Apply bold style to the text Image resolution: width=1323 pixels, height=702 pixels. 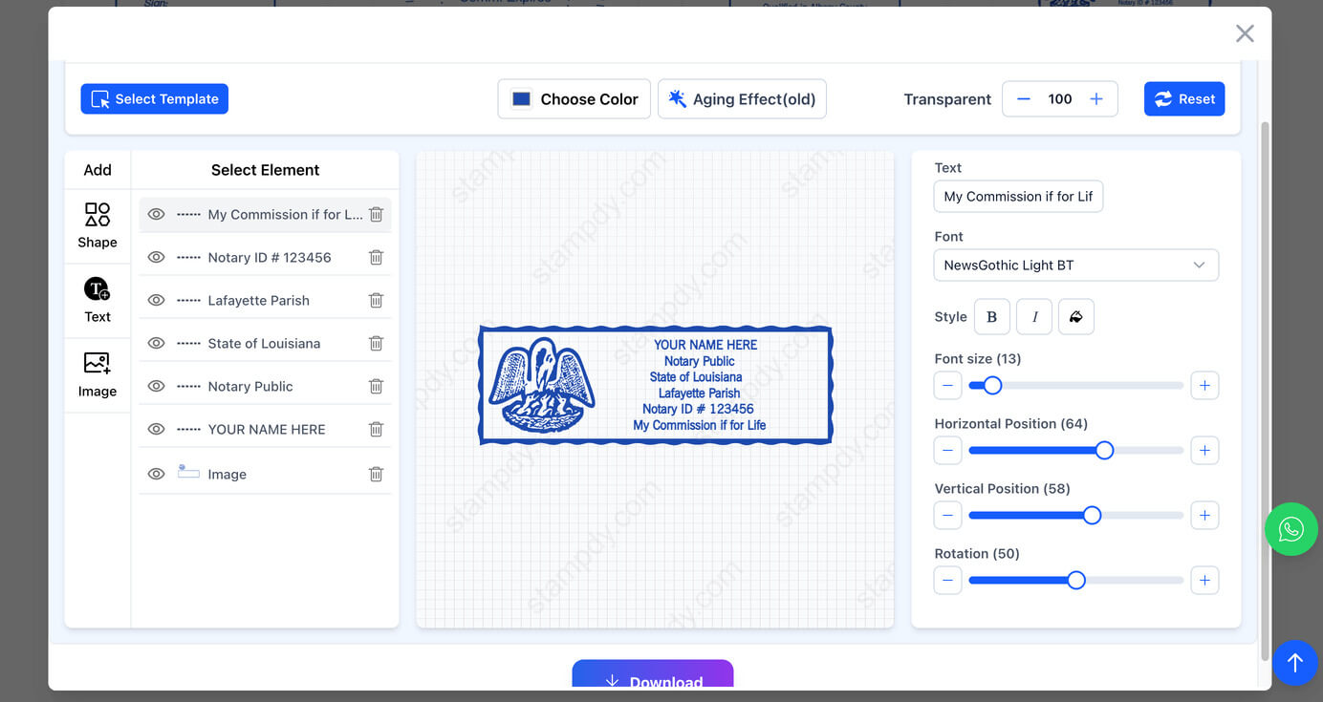click(x=991, y=316)
